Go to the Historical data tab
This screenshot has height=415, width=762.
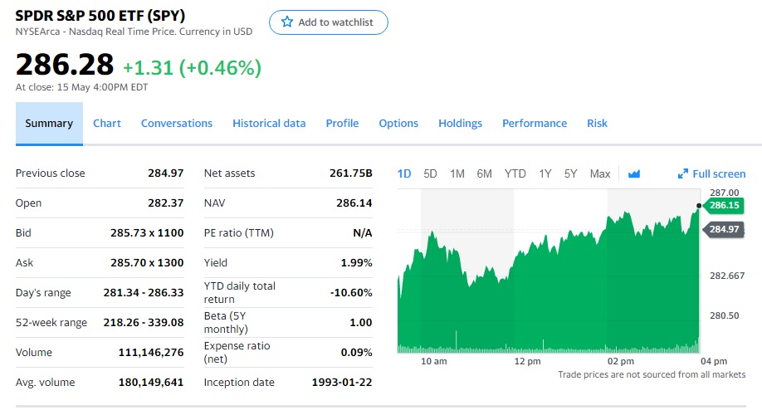(269, 124)
